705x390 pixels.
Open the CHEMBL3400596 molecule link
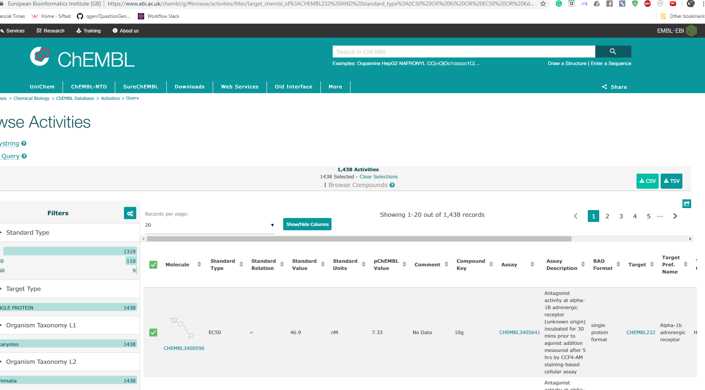click(x=184, y=348)
